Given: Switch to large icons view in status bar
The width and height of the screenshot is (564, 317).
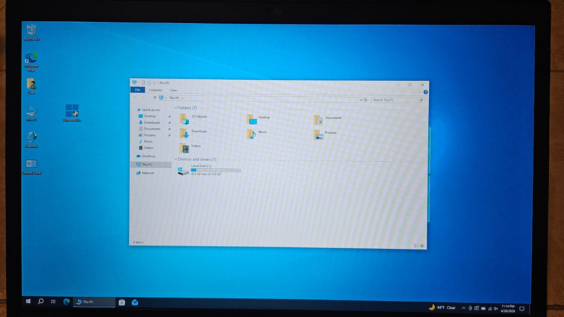Looking at the screenshot, I should pos(422,245).
